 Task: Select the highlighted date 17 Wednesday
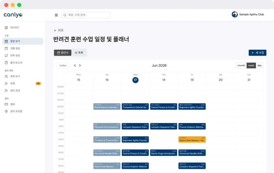135,80
